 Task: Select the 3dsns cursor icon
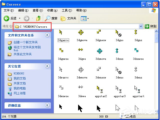tap(117, 51)
